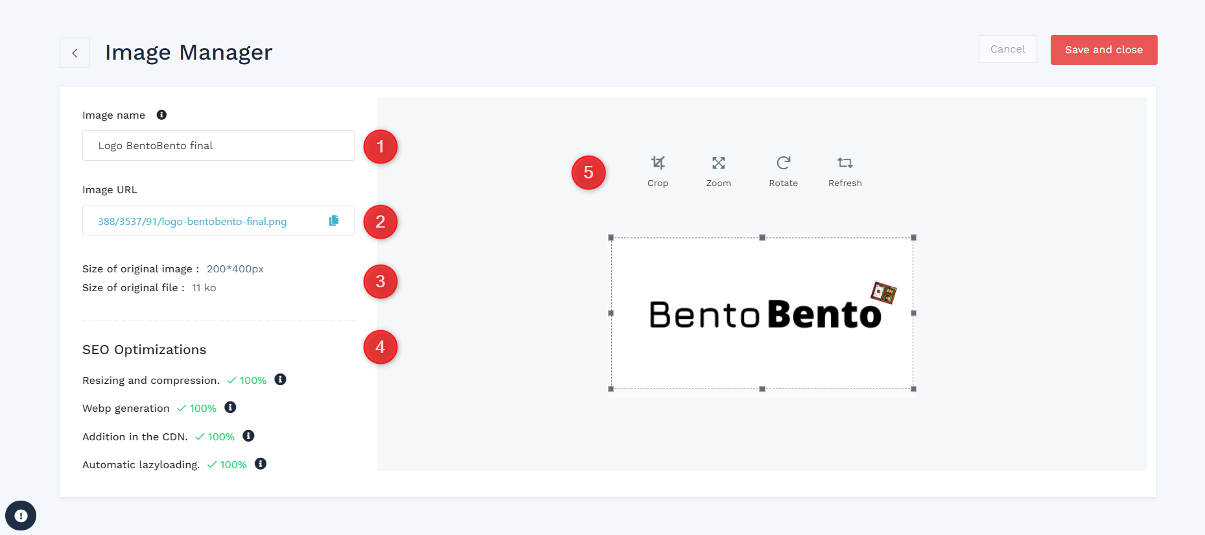Show info for Automatic lazyloading
The image size is (1205, 535).
point(261,464)
